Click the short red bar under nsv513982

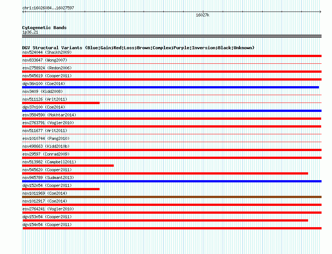coord(68,166)
